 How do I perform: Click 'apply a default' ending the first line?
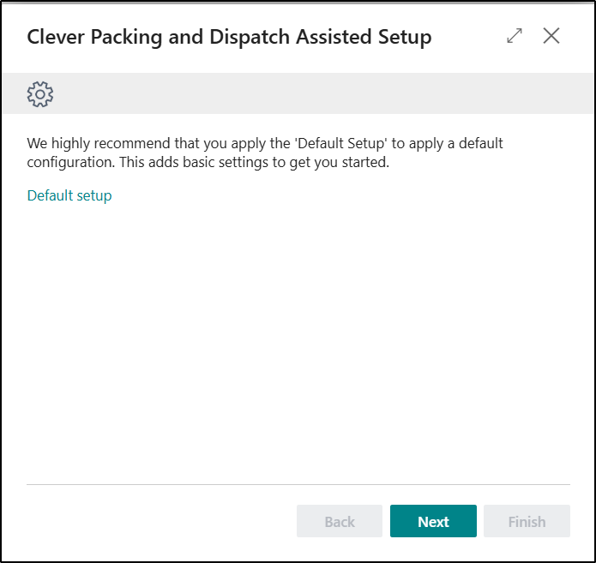pyautogui.click(x=455, y=143)
